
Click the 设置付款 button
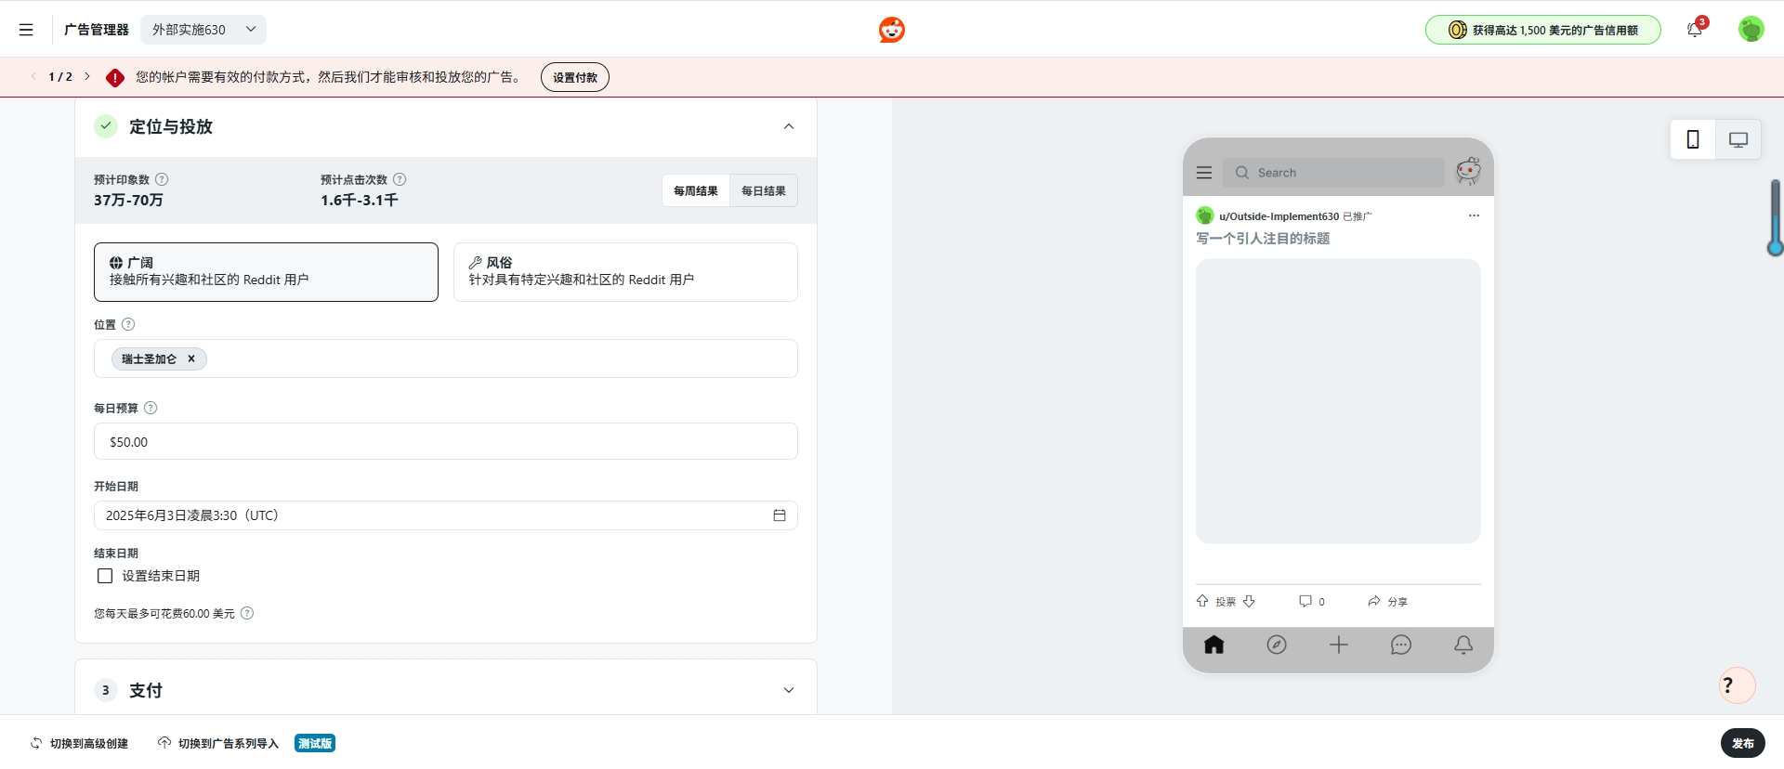coord(575,77)
